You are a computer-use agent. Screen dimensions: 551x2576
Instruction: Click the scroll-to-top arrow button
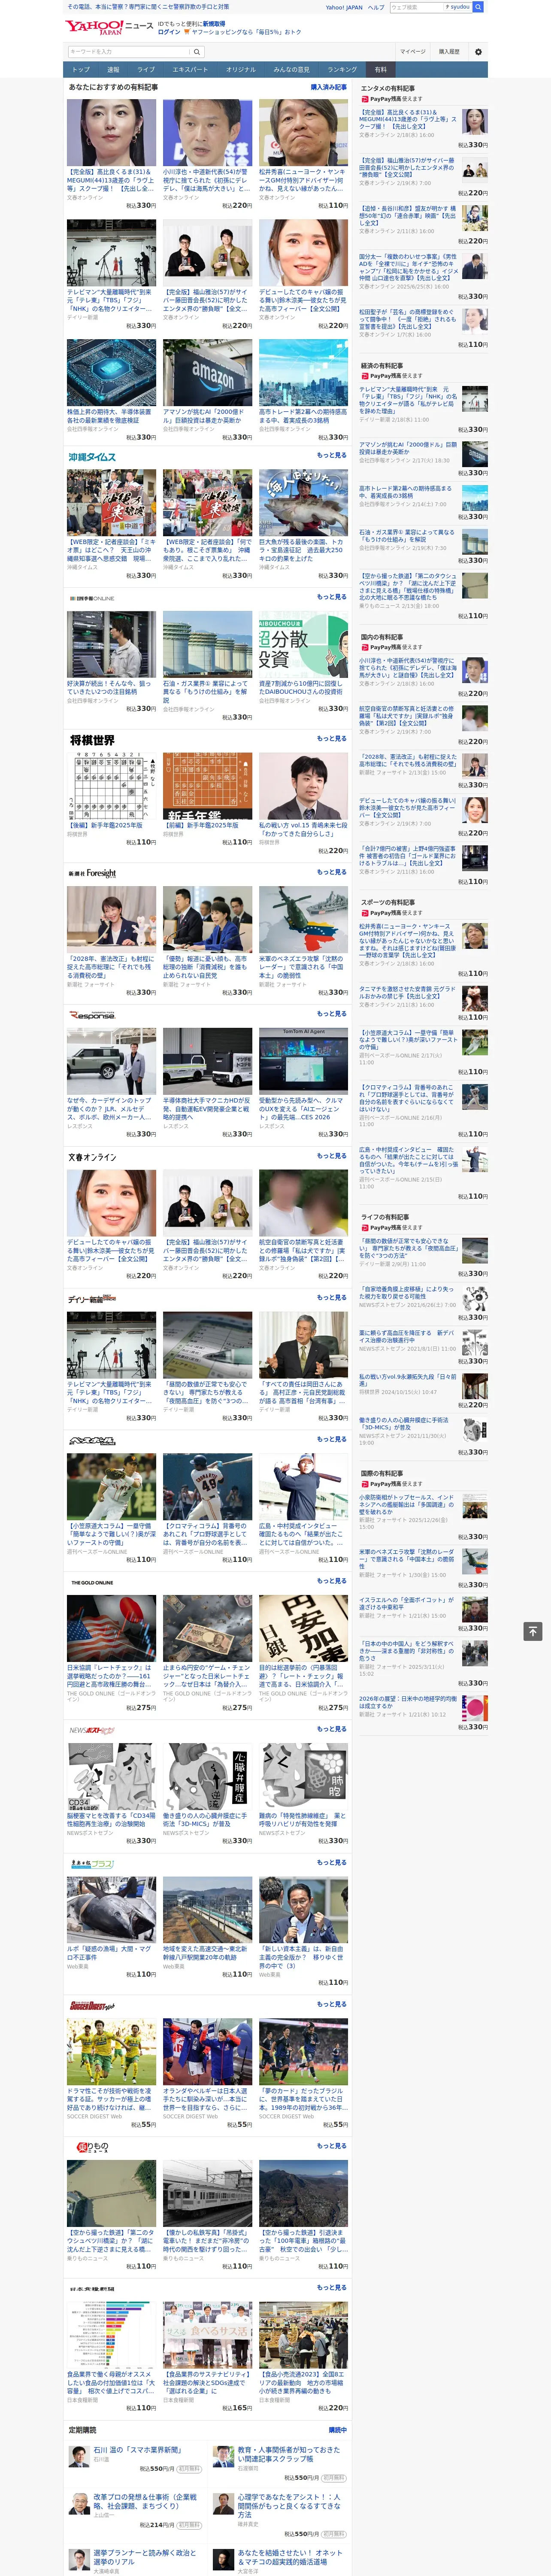point(533,1631)
